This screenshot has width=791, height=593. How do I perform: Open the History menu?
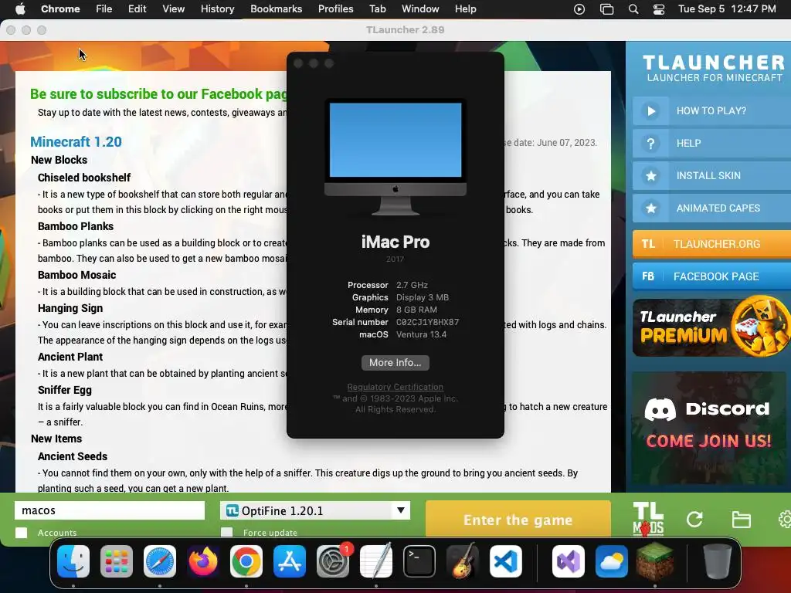[x=217, y=8]
